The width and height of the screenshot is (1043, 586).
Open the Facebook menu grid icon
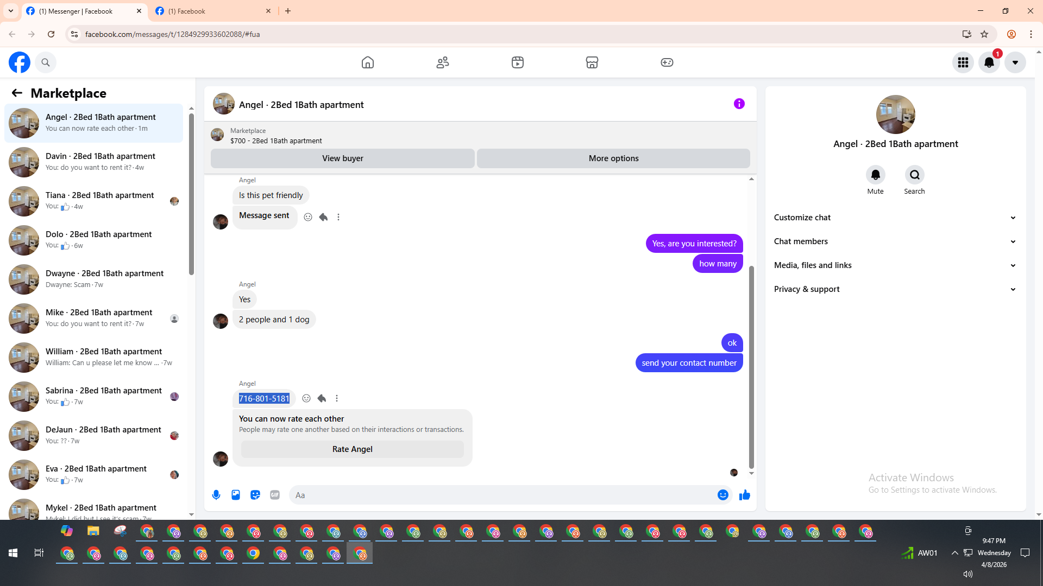[x=963, y=62]
